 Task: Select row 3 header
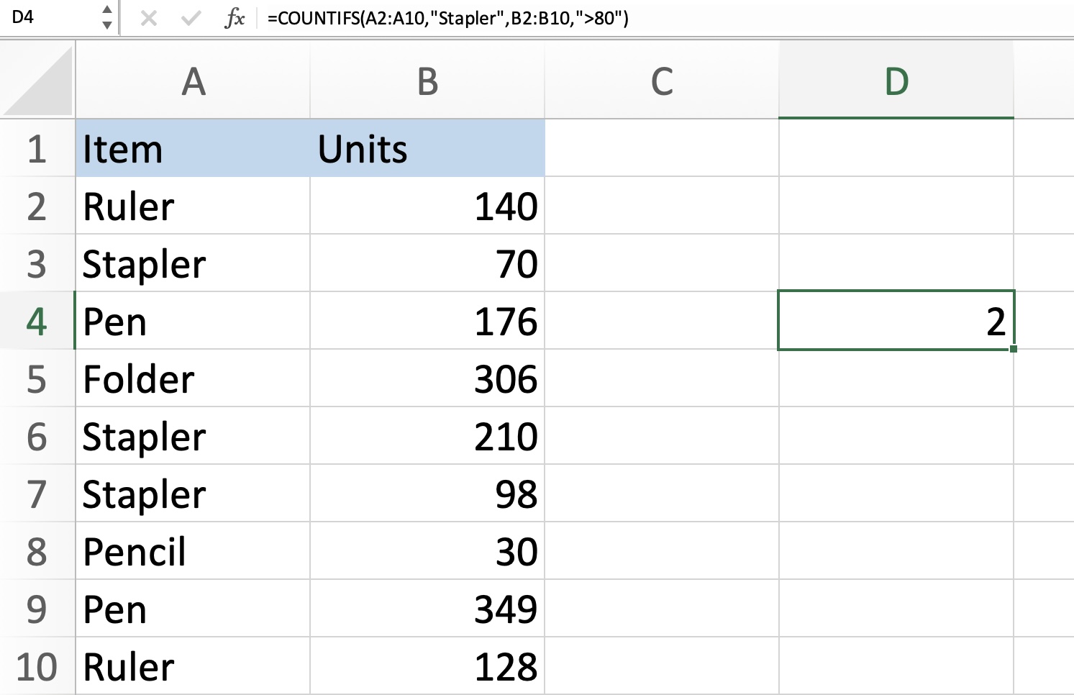point(37,263)
